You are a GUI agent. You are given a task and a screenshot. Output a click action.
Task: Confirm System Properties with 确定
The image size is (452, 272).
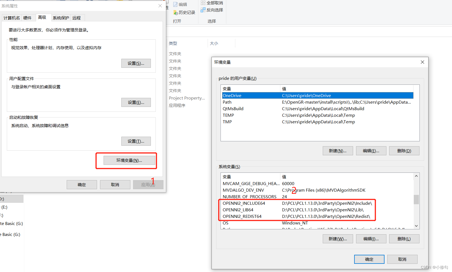point(82,185)
